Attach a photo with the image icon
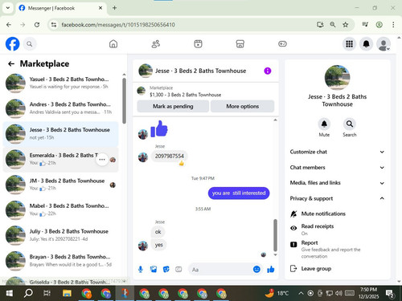 tap(154, 269)
